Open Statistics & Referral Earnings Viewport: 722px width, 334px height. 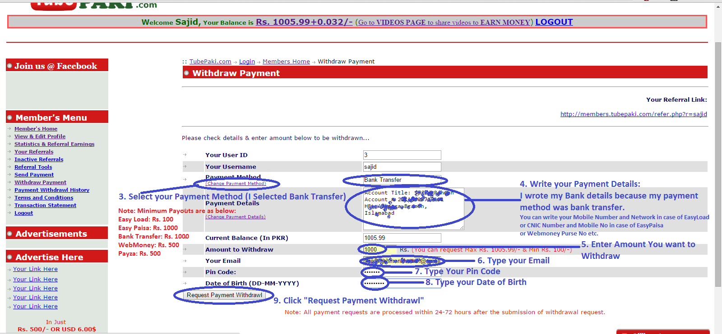(x=54, y=144)
